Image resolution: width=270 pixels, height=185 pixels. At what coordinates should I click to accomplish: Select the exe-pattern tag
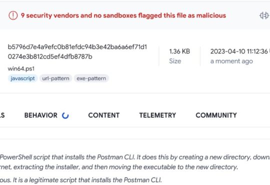tap(91, 78)
